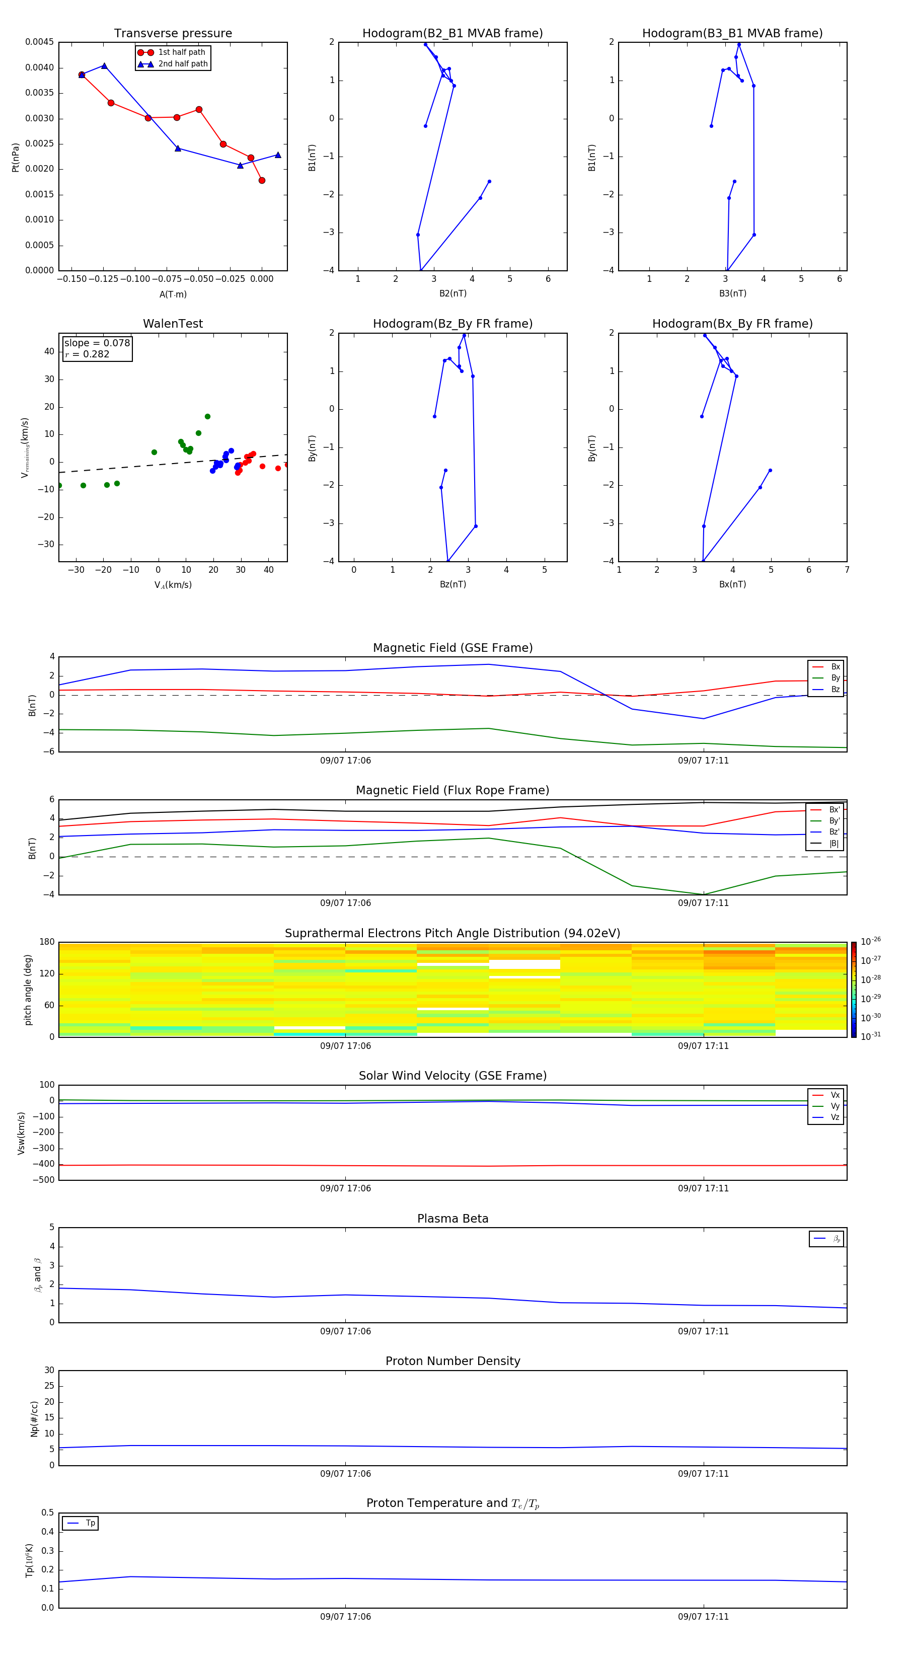The width and height of the screenshot is (906, 1661).
Task: Click the lowest red circle in Transverse pressure plot
Action: click(x=262, y=181)
